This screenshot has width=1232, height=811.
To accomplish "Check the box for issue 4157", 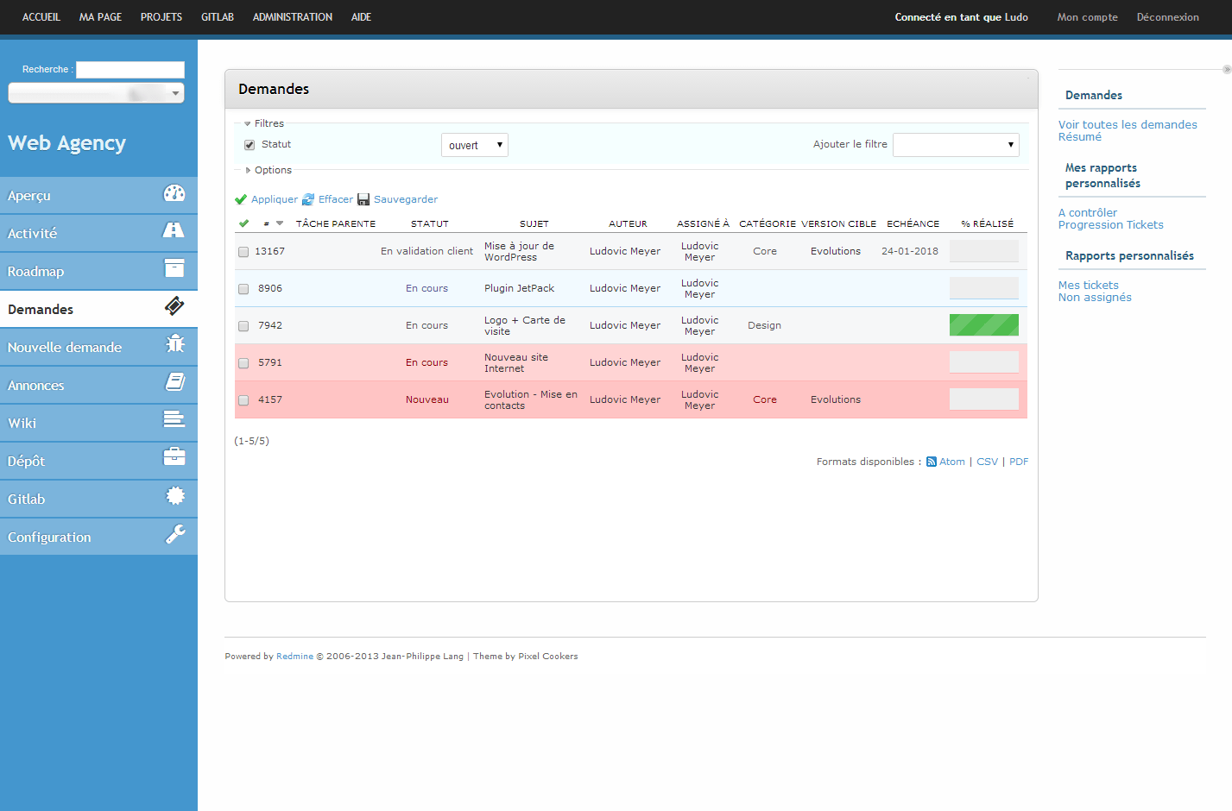I will pyautogui.click(x=243, y=400).
